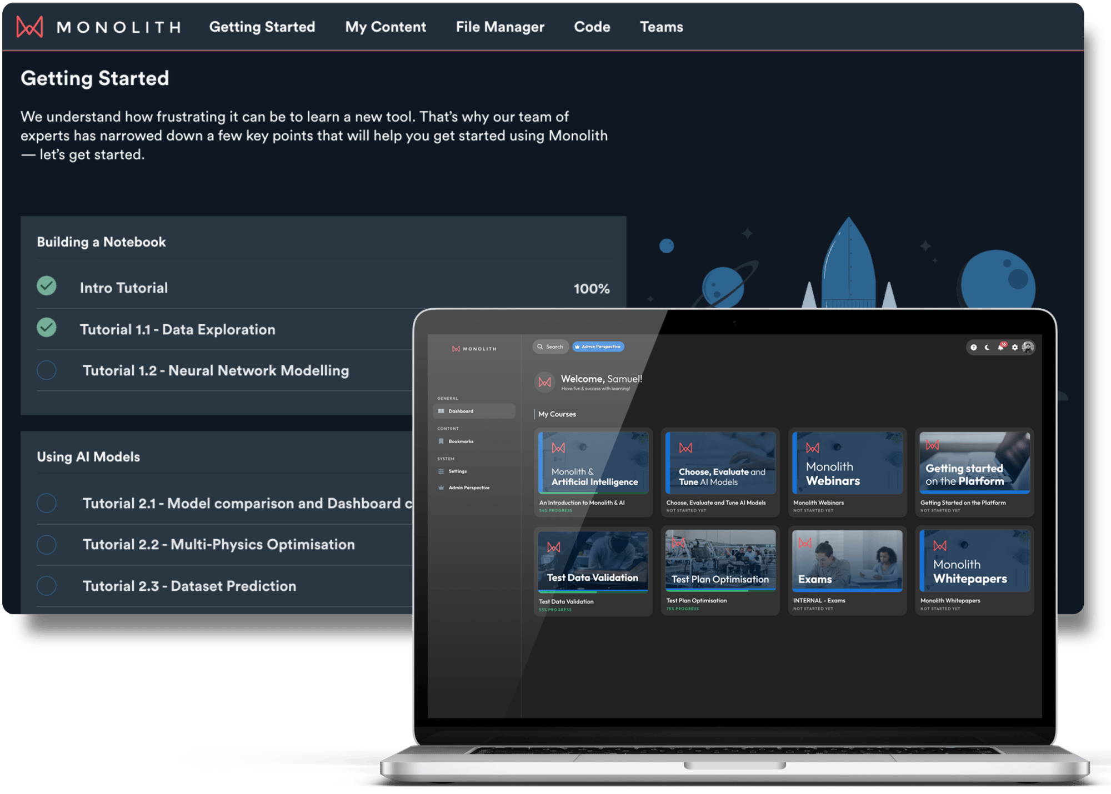Screen dimensions: 1111x794
Task: Click the Bookmarks icon in sidebar
Action: point(441,441)
